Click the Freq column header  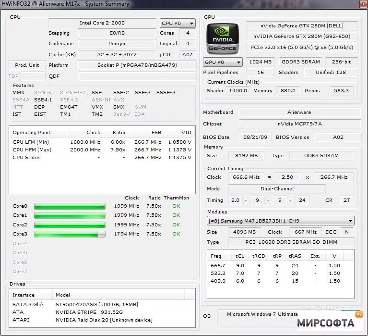(x=219, y=256)
